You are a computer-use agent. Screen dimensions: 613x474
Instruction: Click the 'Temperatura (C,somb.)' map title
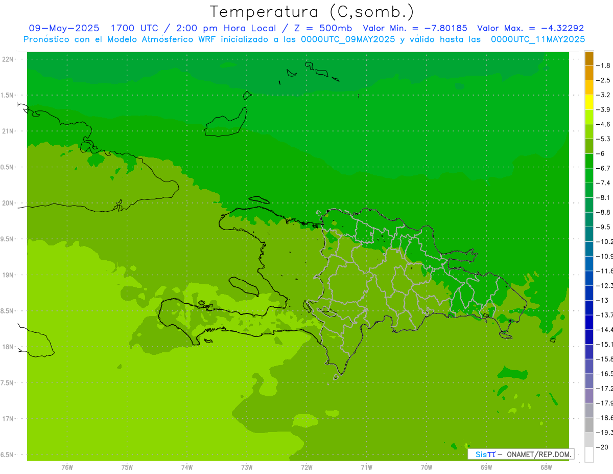311,11
